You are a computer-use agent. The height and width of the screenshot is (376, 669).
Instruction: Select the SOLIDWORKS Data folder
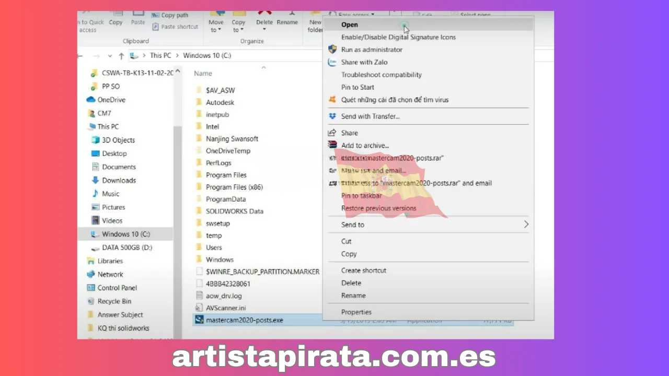tap(235, 211)
